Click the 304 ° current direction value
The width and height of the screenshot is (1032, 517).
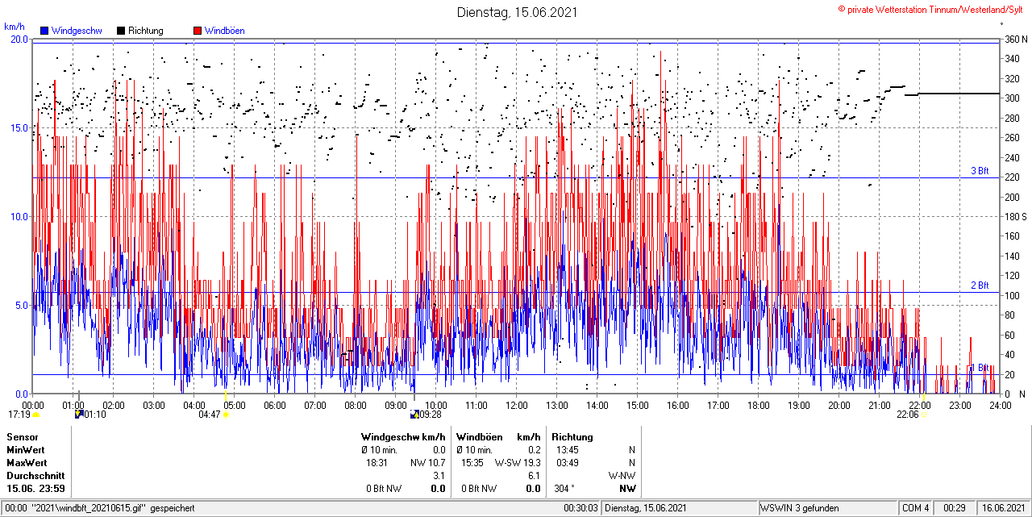point(564,489)
